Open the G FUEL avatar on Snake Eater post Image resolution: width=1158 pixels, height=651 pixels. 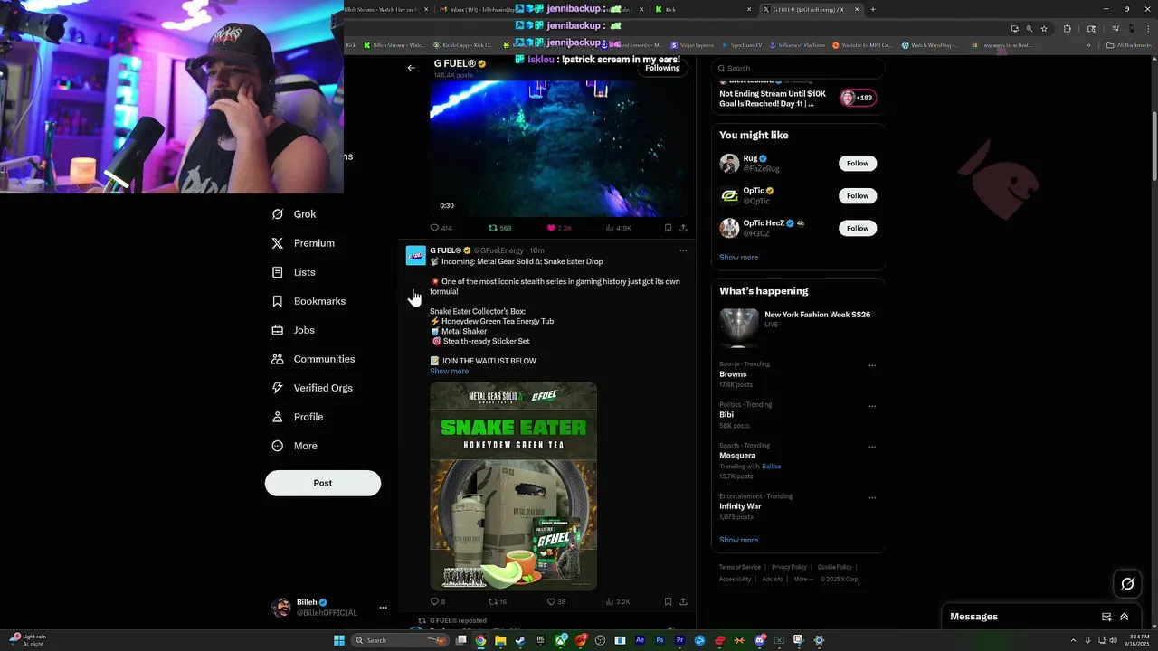[x=415, y=256]
